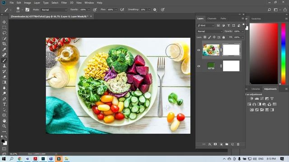This screenshot has height=162, width=289.
Task: Click Add layer mask icon
Action: click(x=215, y=144)
